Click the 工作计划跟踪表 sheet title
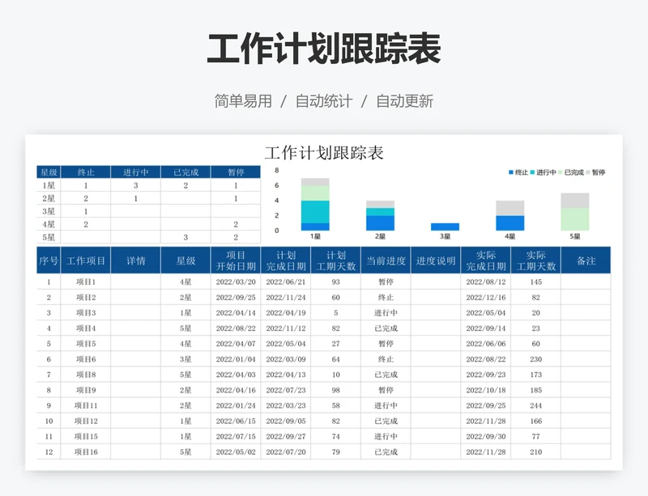648x496 pixels. point(324,153)
